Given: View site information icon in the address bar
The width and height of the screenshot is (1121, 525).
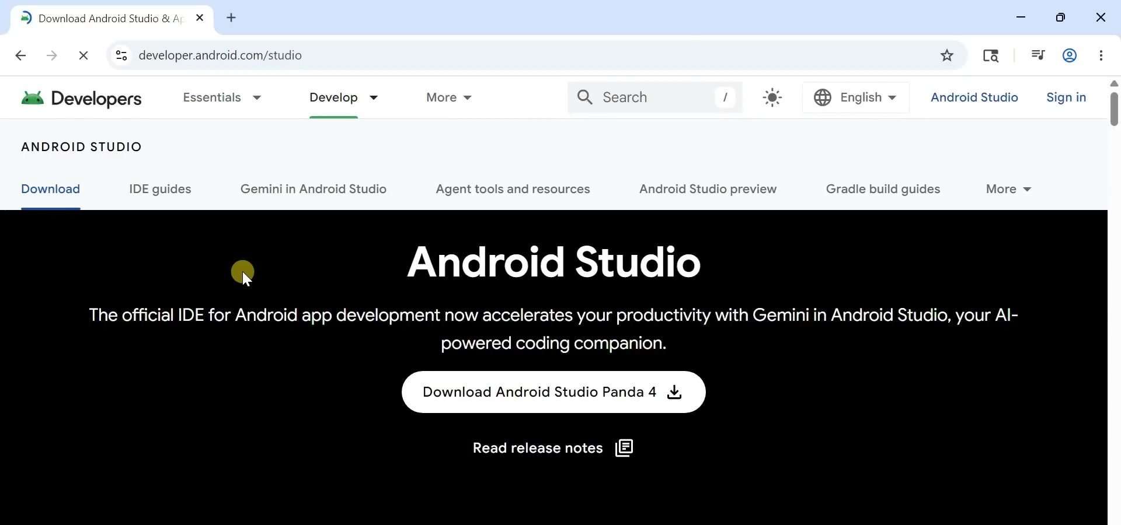Looking at the screenshot, I should [x=121, y=55].
